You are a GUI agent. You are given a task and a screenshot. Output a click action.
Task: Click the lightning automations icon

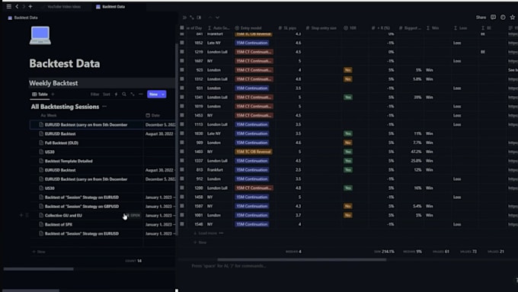(x=116, y=95)
